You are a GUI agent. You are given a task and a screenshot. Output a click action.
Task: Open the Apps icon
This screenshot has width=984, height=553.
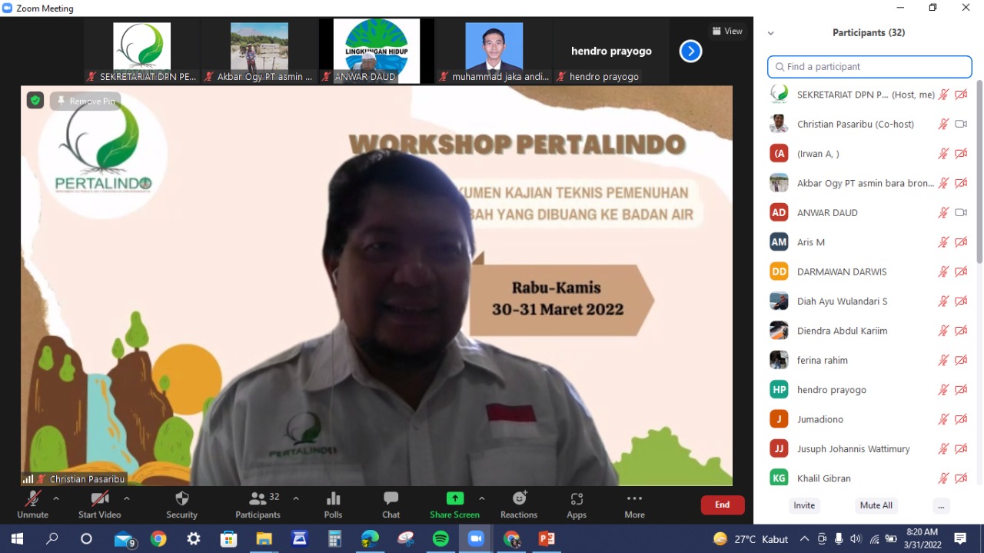(x=577, y=499)
